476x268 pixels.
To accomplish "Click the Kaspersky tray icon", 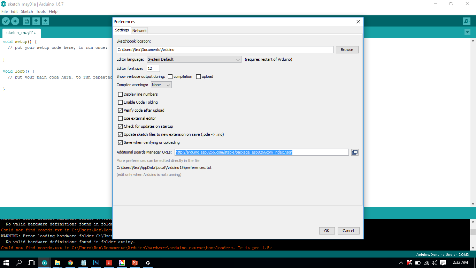I will [409, 263].
